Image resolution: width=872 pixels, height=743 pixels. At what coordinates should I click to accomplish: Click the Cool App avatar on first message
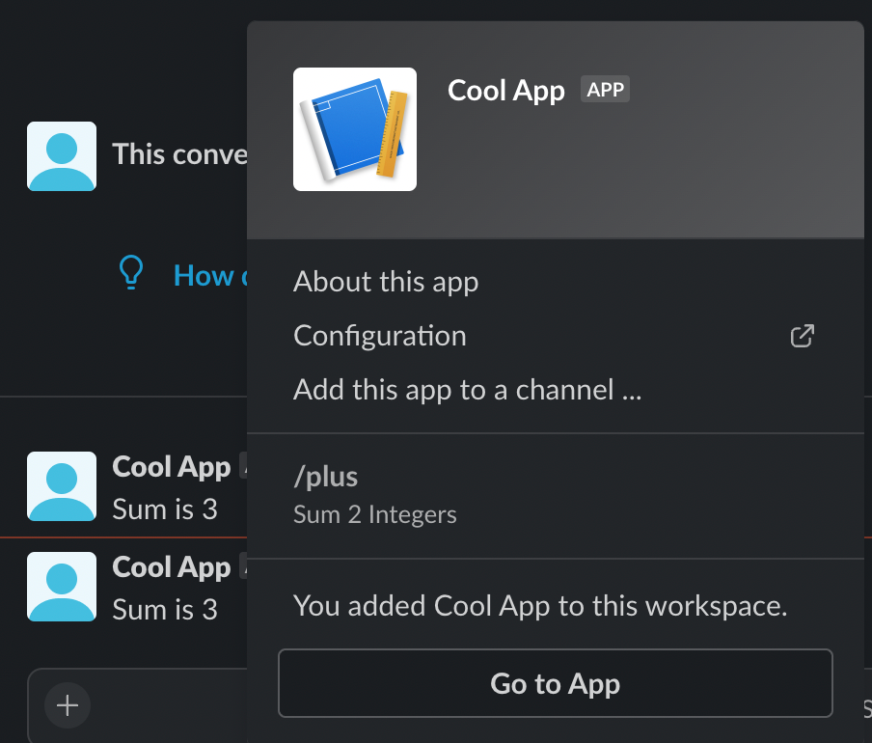(61, 487)
